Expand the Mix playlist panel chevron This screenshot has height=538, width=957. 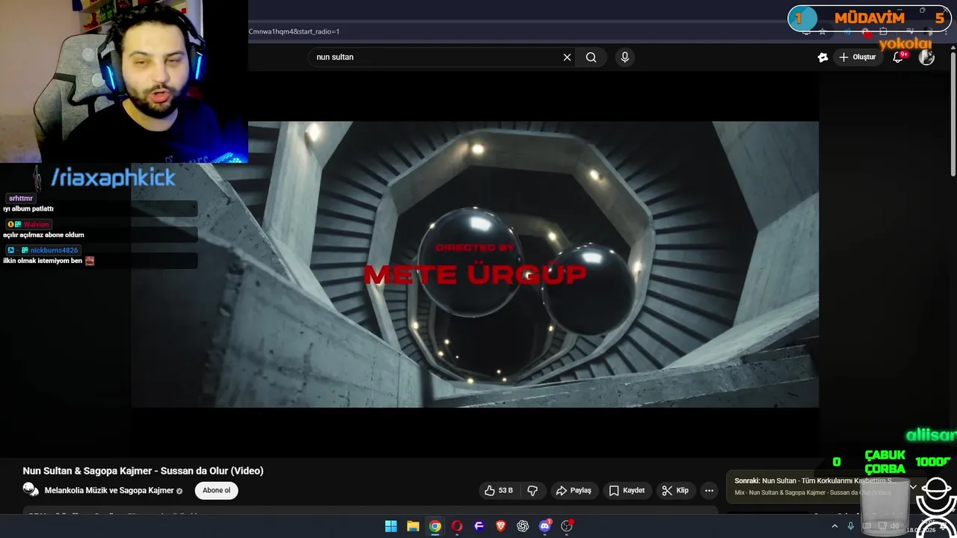click(x=913, y=486)
